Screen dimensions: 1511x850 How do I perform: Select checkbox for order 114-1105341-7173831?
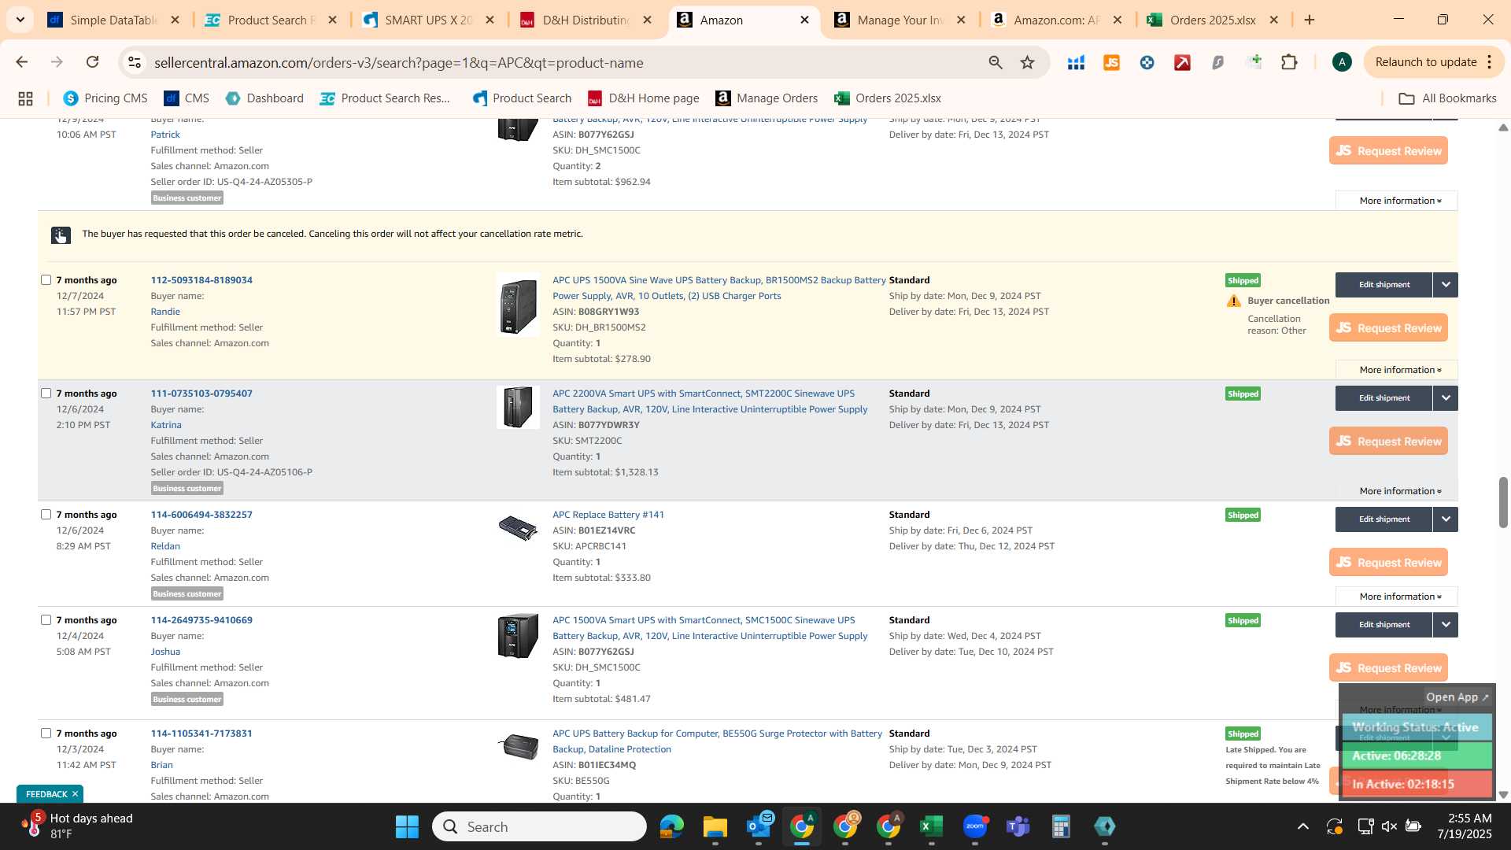(x=46, y=734)
